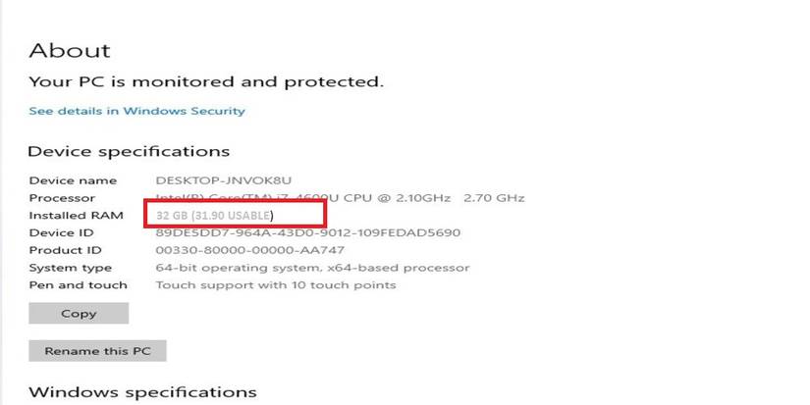
Task: Select the Touch support with 10 touch points text
Action: 276,285
